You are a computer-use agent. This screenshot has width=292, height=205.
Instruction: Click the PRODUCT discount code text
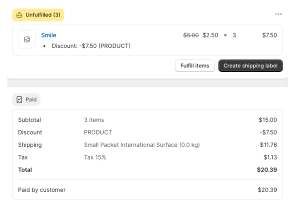coord(98,132)
